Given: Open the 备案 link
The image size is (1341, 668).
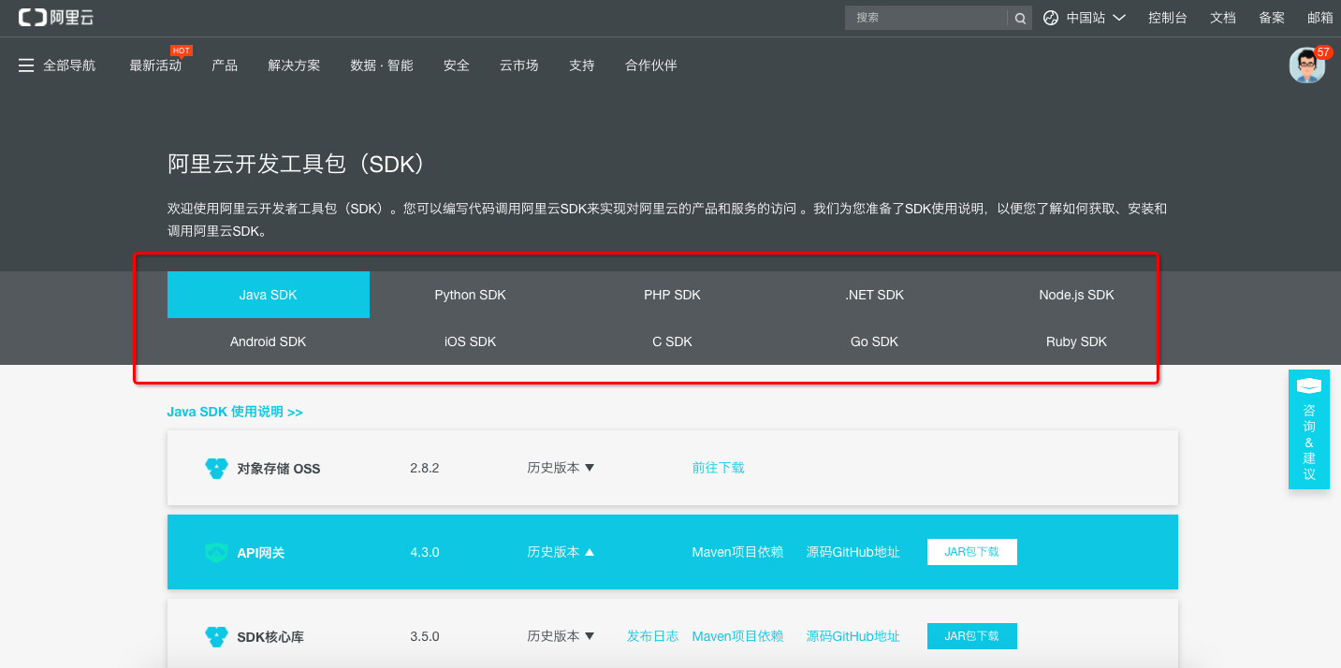Looking at the screenshot, I should 1272,18.
